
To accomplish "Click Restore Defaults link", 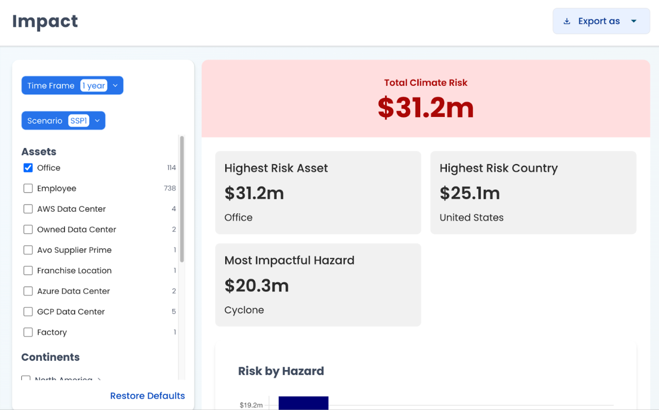I will coord(147,396).
